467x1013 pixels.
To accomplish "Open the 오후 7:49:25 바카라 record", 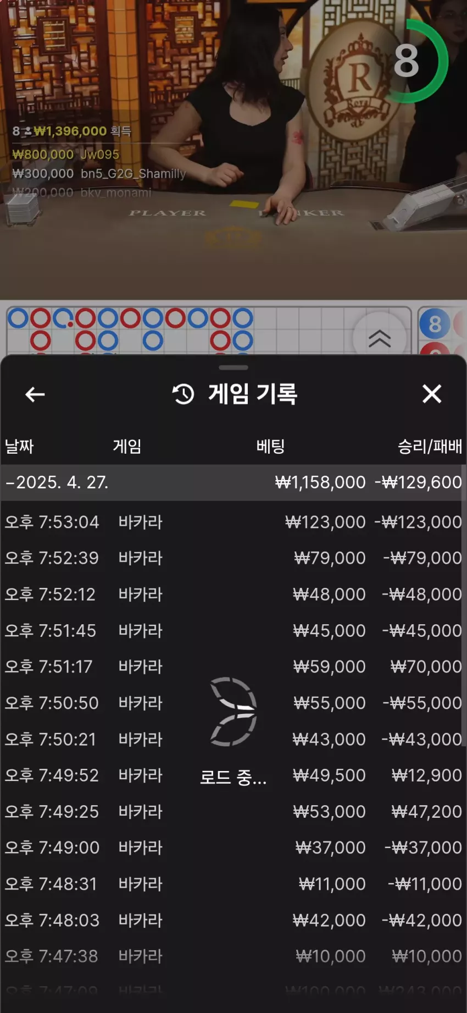I will pyautogui.click(x=233, y=812).
